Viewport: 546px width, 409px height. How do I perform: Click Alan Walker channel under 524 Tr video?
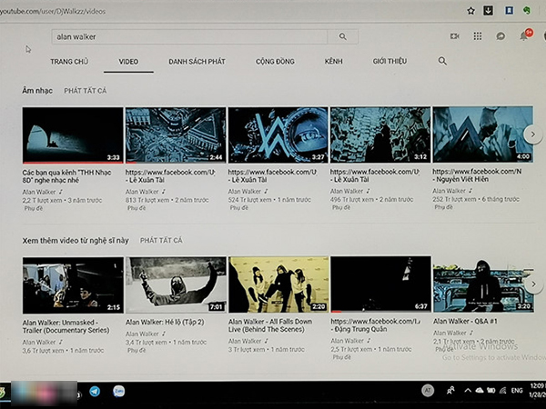[x=245, y=191]
